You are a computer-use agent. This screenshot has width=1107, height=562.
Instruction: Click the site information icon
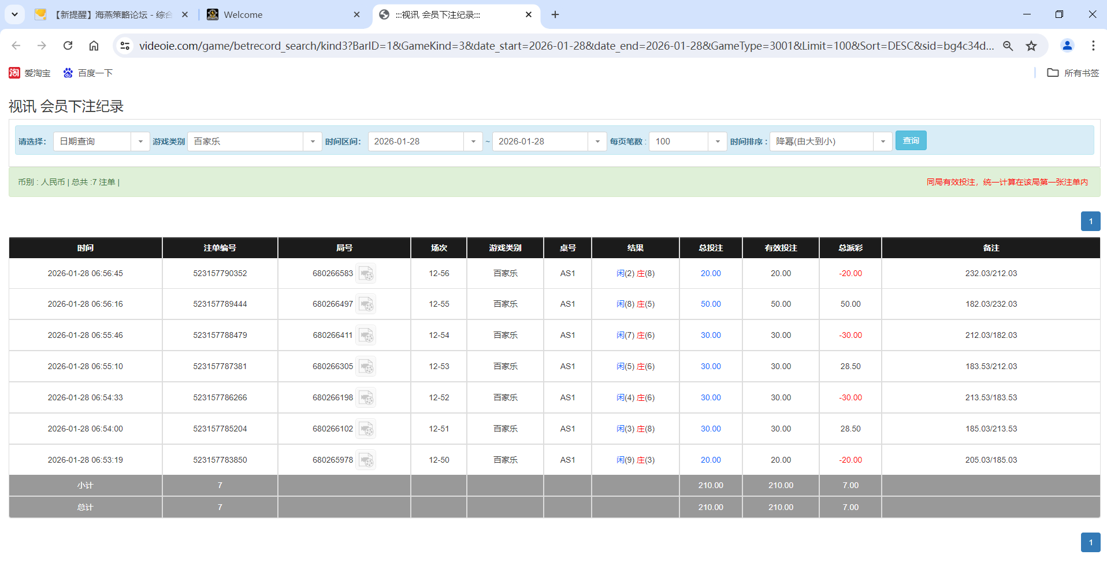coord(125,45)
